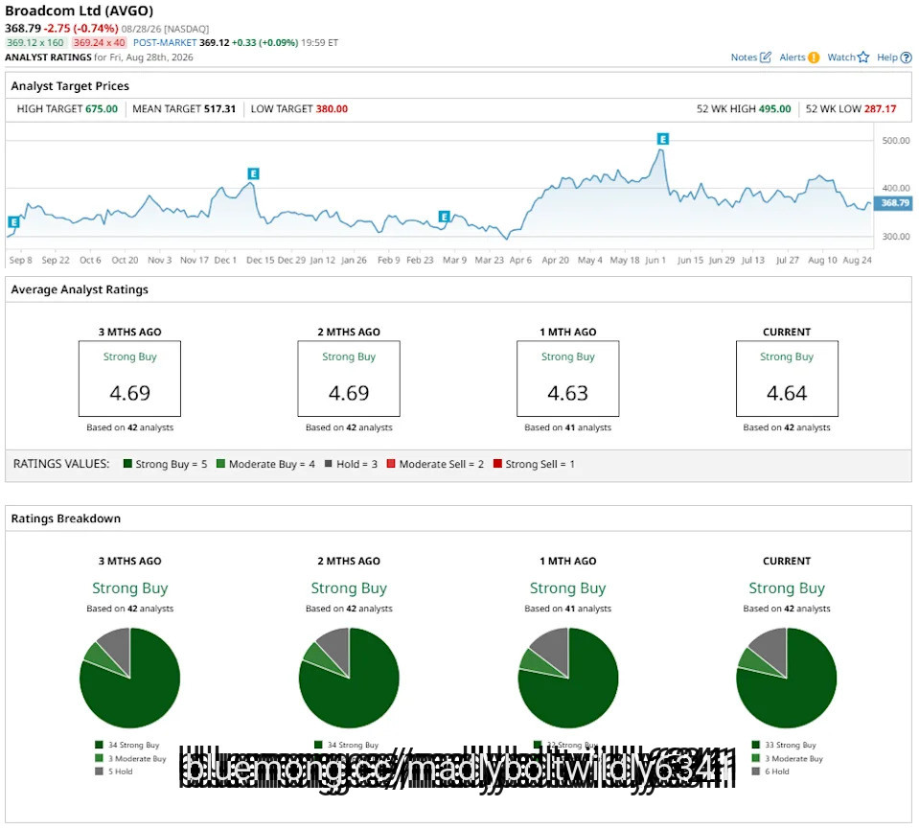919x829 pixels.
Task: Click the 368.79 price tag on chart
Action: coord(893,203)
